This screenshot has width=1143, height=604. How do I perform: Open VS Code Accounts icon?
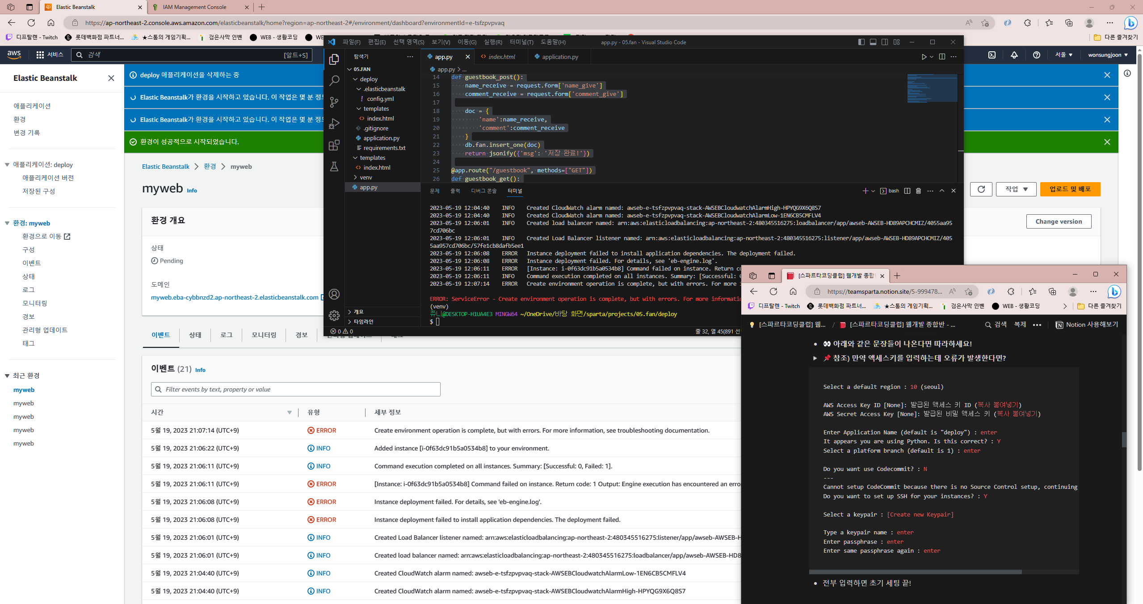(x=334, y=294)
